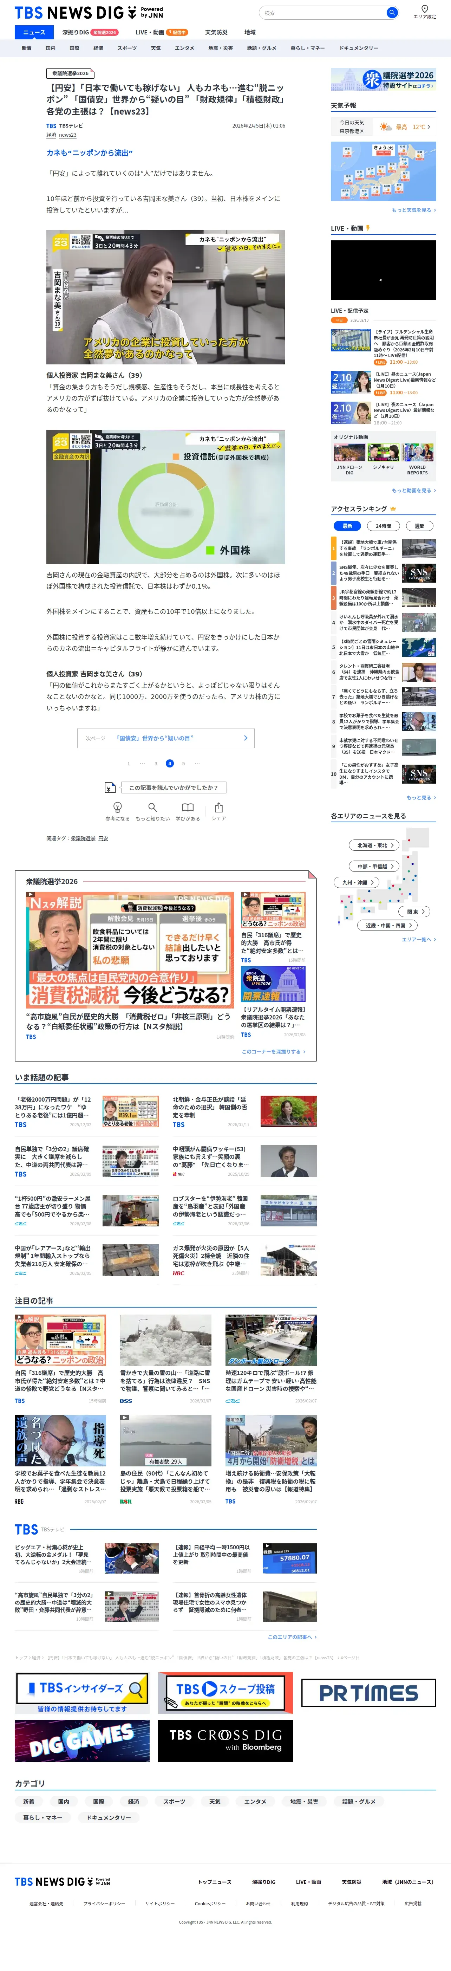Open ranking 1 築地大橋 article thumbnail

419,548
